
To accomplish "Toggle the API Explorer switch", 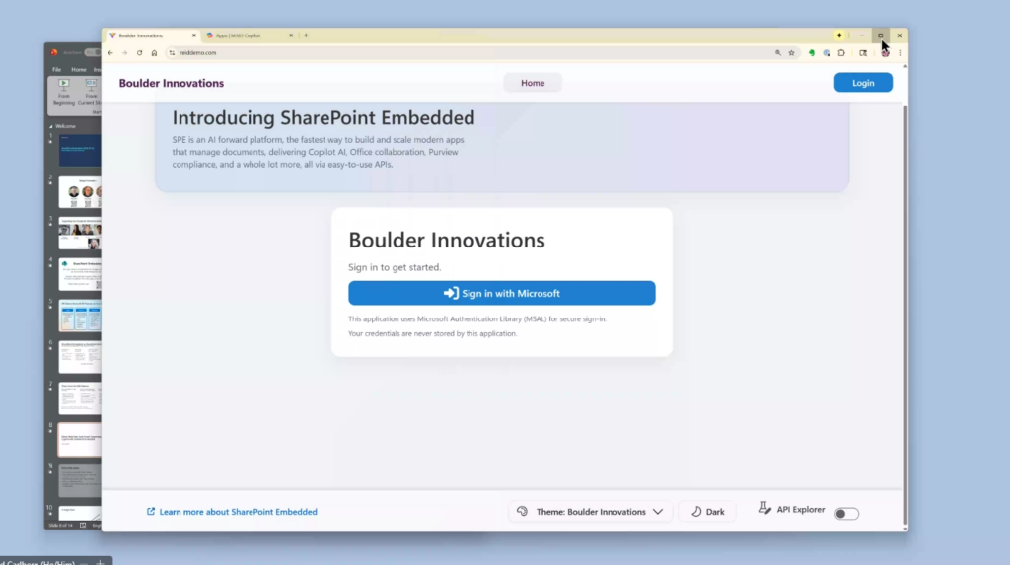I will [x=846, y=514].
